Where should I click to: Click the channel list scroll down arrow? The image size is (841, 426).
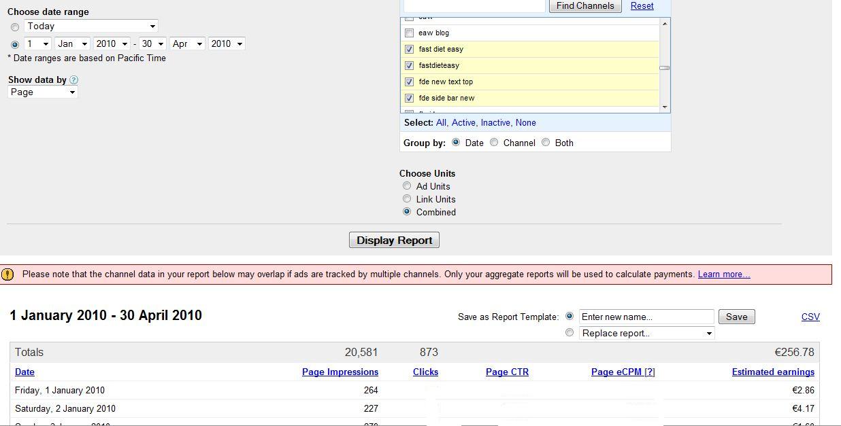tap(664, 107)
